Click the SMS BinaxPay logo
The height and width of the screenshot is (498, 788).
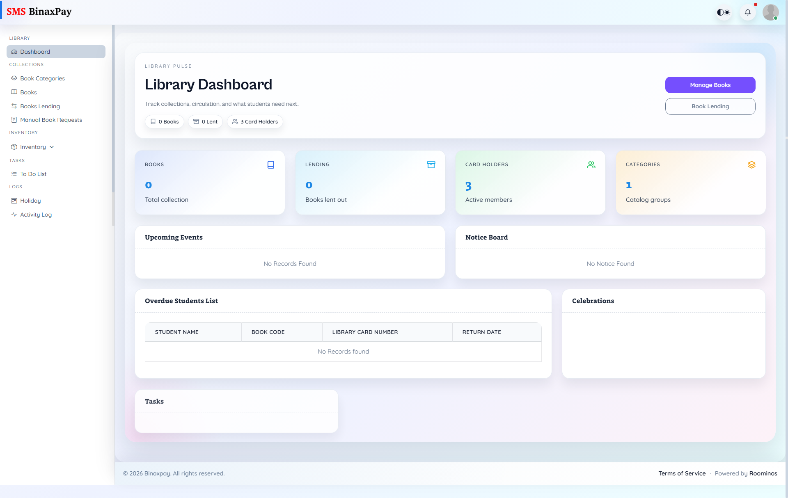click(x=39, y=11)
